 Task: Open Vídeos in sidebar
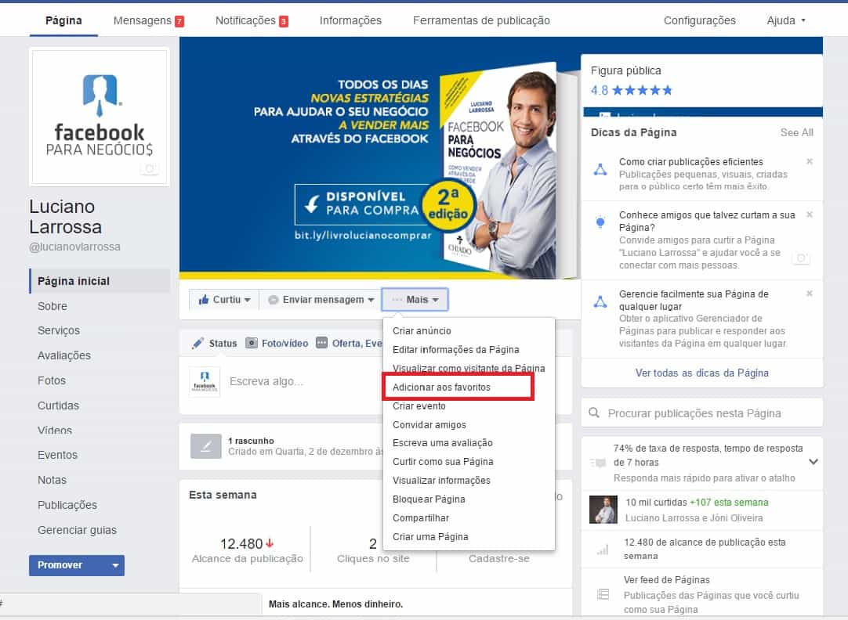[x=55, y=431]
